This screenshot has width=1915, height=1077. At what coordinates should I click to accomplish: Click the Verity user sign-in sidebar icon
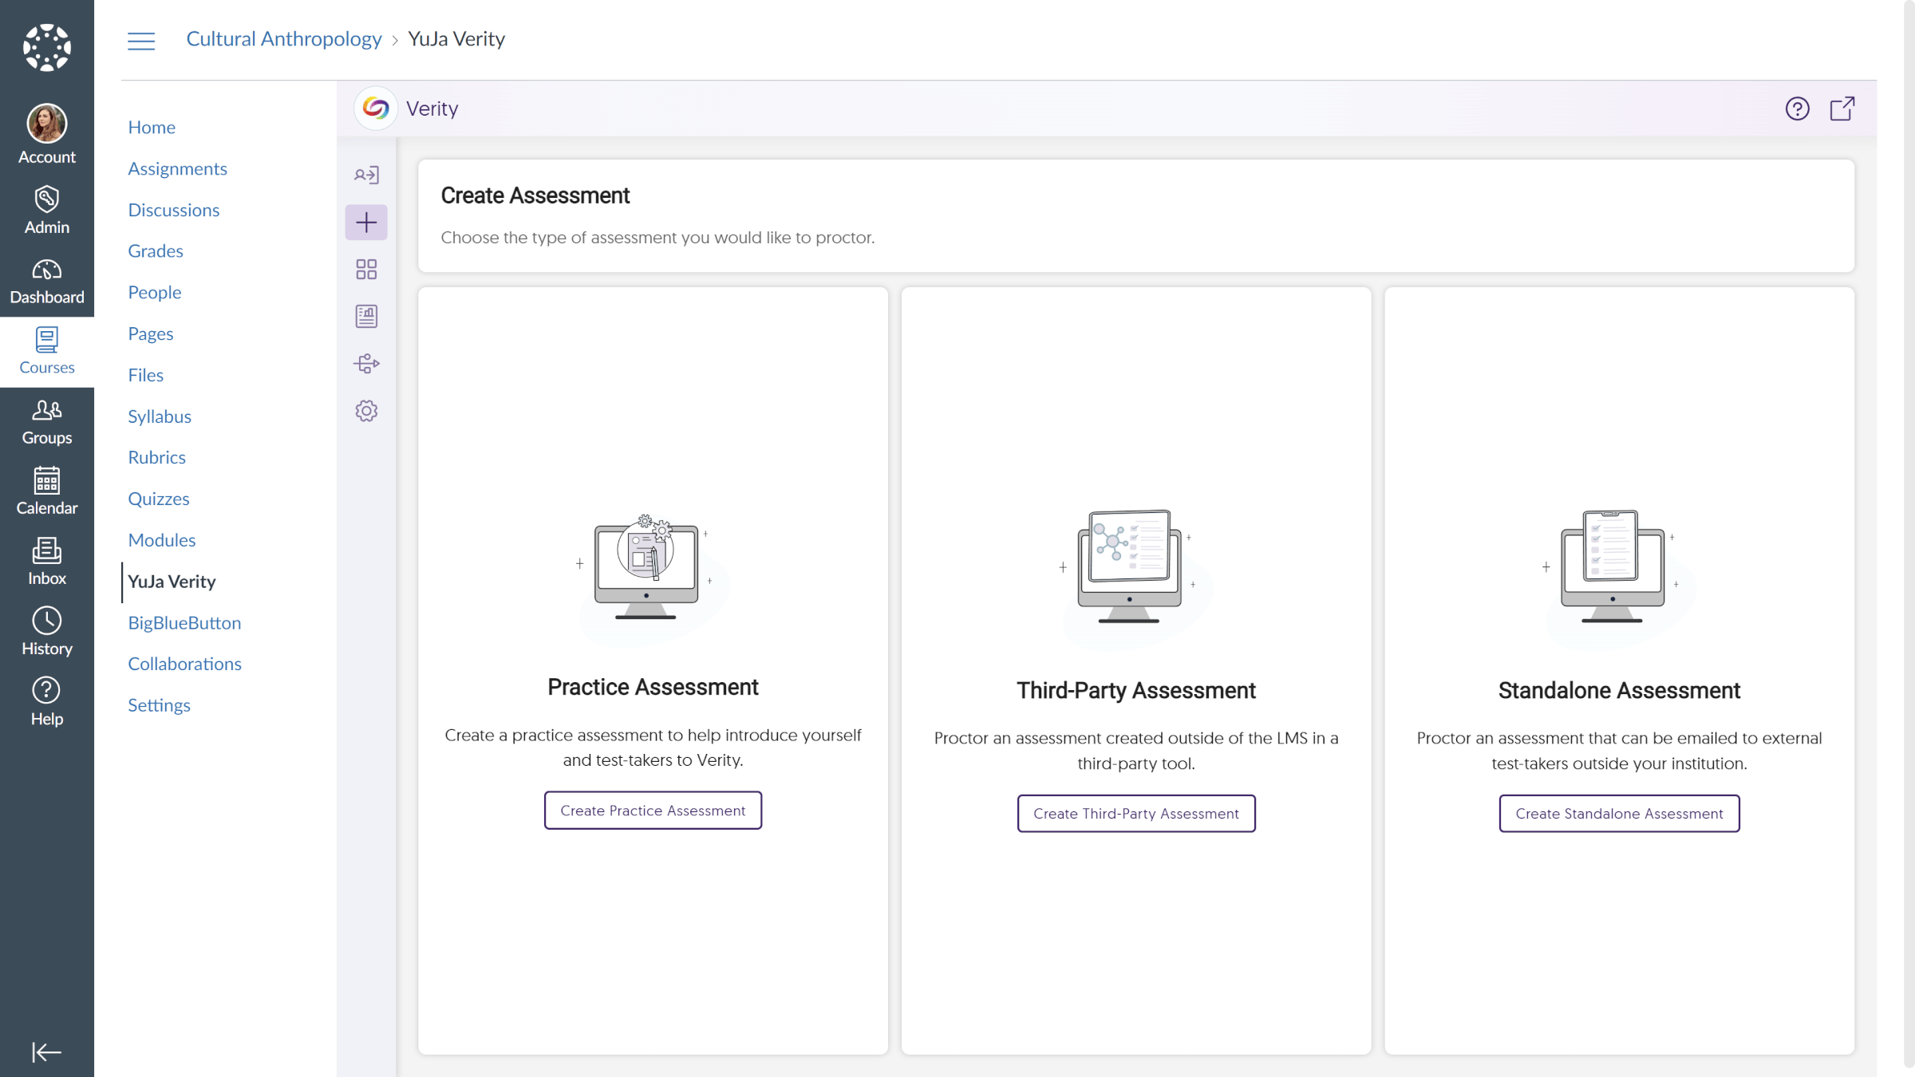pyautogui.click(x=366, y=175)
